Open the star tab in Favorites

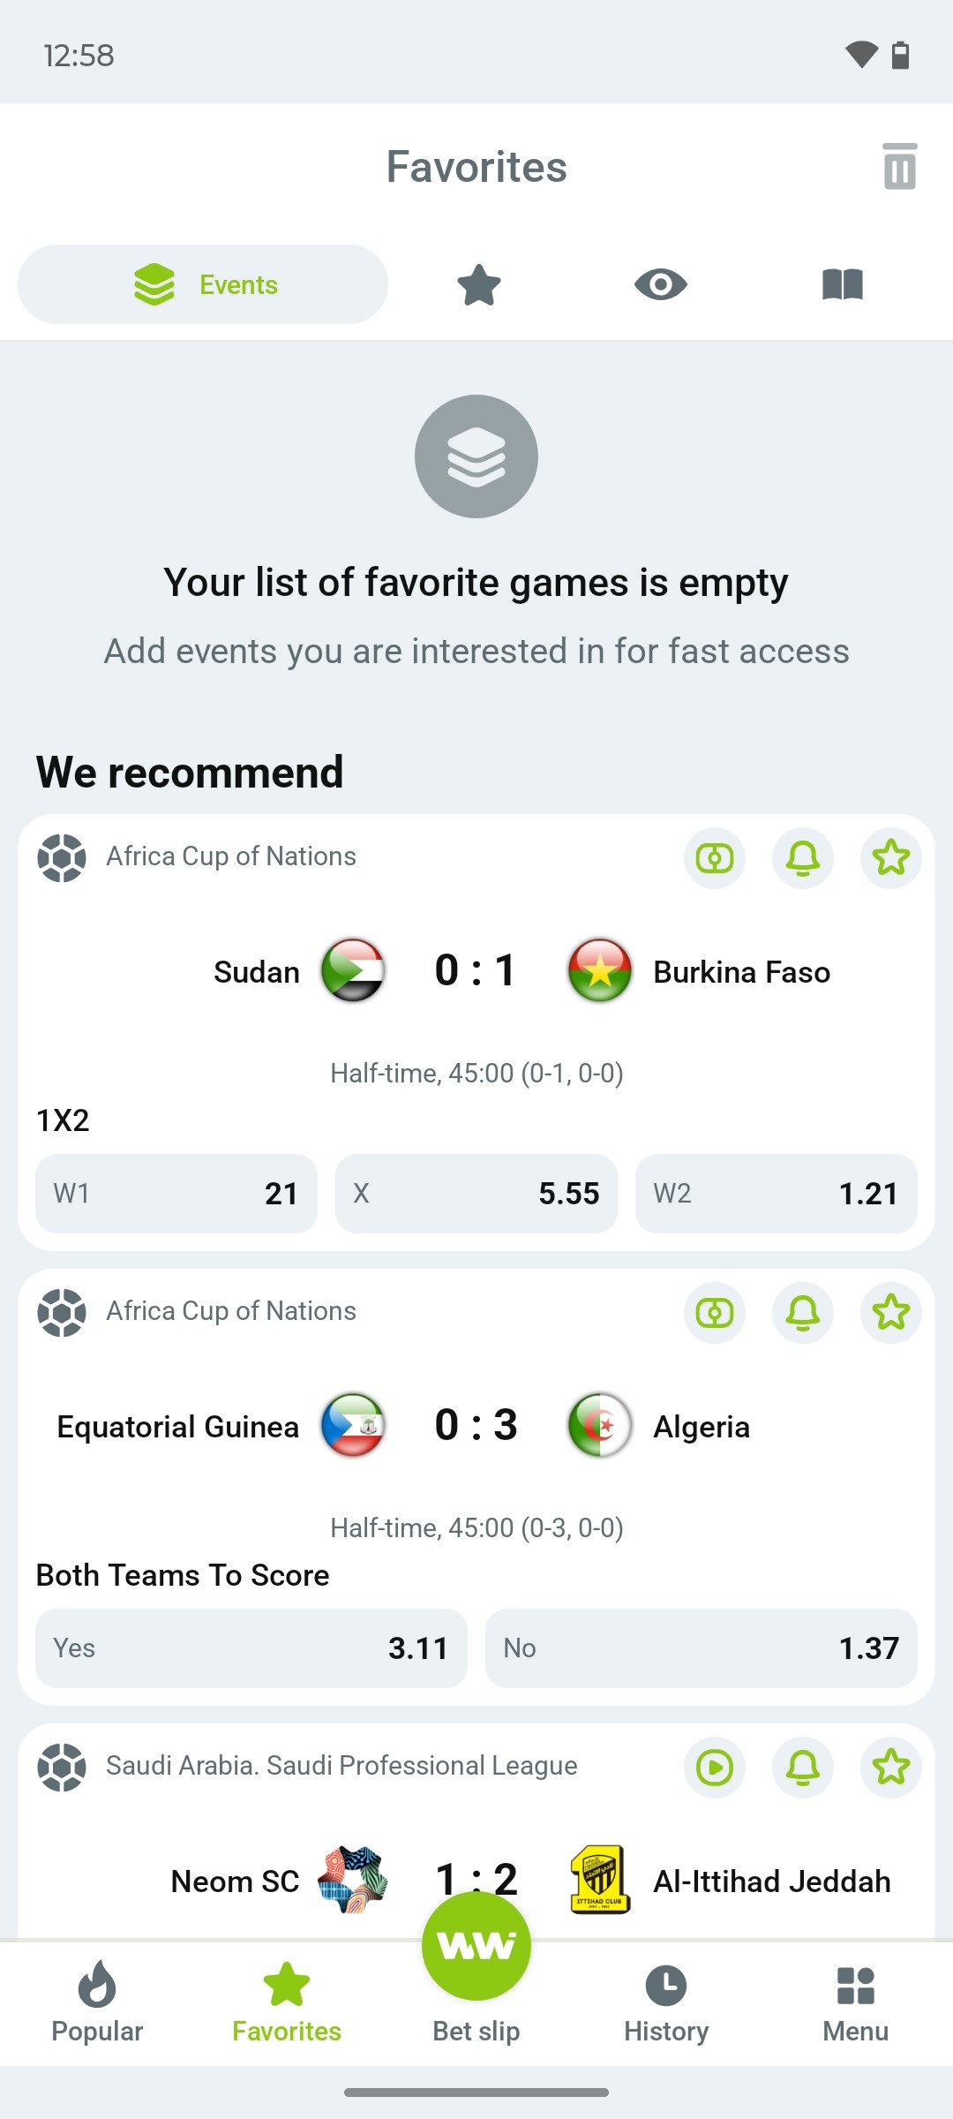[x=479, y=285]
